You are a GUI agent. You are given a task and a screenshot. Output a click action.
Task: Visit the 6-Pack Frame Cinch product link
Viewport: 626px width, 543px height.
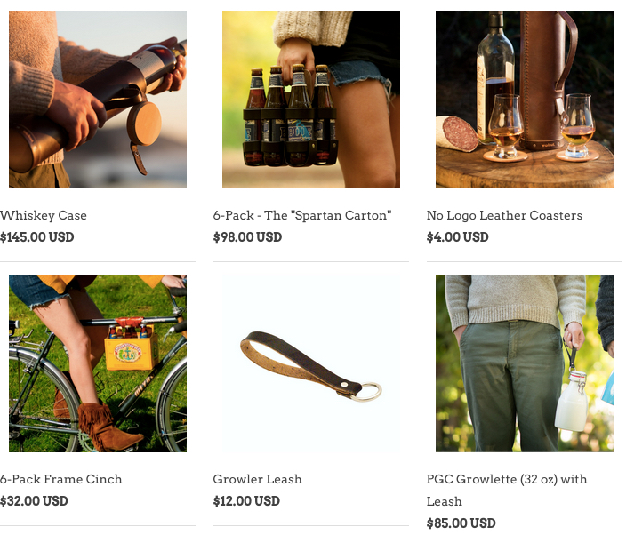tap(61, 479)
